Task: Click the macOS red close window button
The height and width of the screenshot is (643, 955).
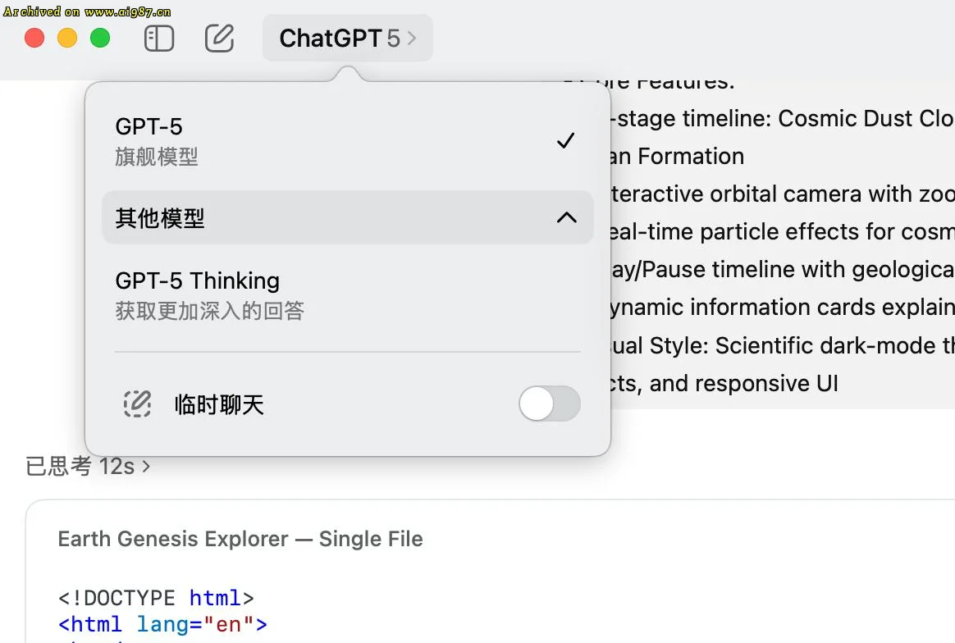Action: point(34,38)
